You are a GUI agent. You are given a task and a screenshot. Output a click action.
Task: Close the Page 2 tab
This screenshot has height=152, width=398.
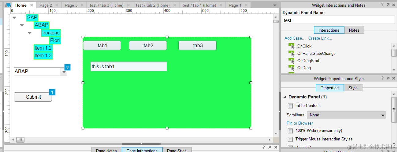(x=57, y=5)
